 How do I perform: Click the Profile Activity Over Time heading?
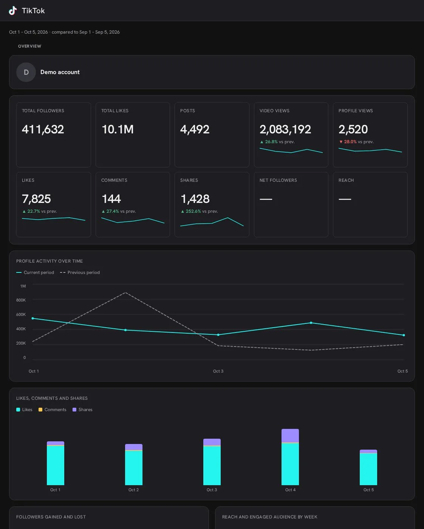pyautogui.click(x=50, y=261)
